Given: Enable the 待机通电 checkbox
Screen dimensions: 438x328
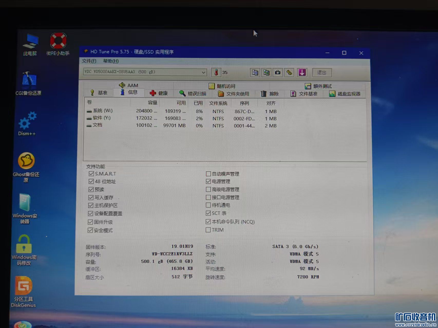Looking at the screenshot, I should tap(208, 205).
